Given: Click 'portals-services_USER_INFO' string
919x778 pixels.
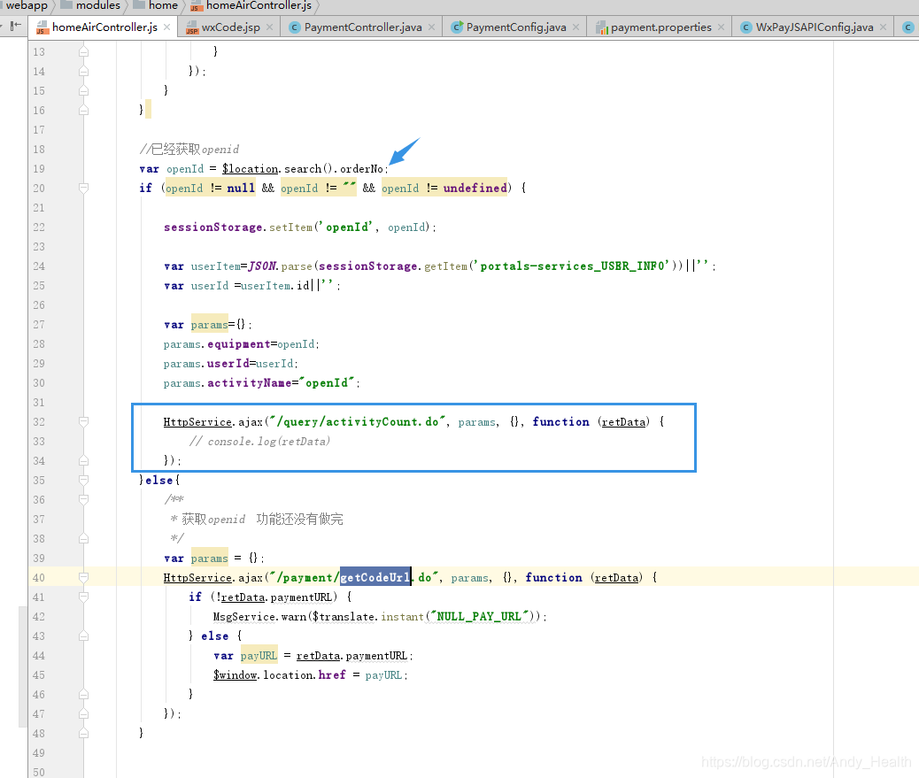Looking at the screenshot, I should [x=575, y=266].
